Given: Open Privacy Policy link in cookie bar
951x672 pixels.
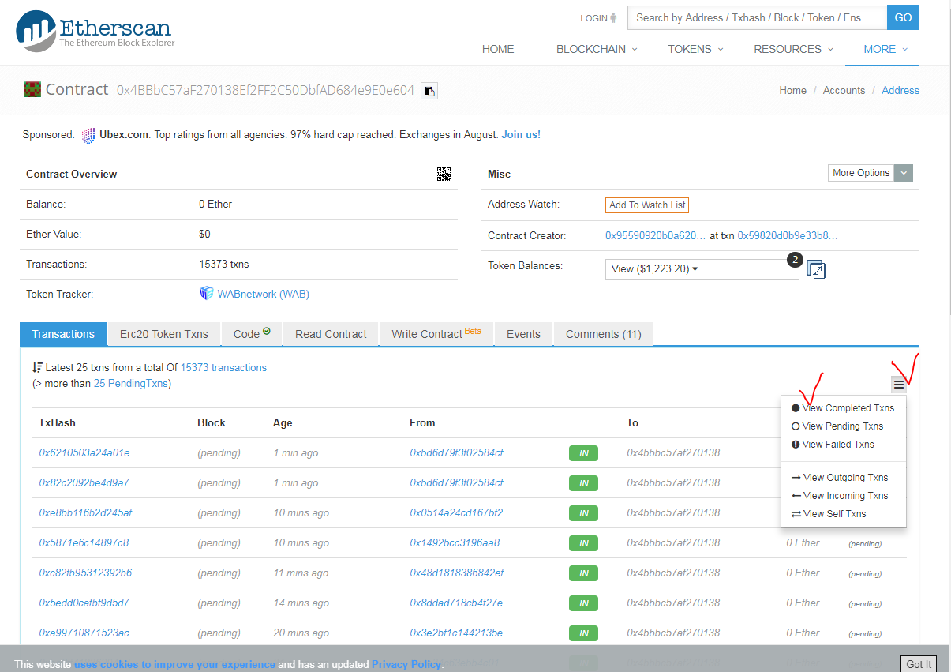Looking at the screenshot, I should coord(406,664).
